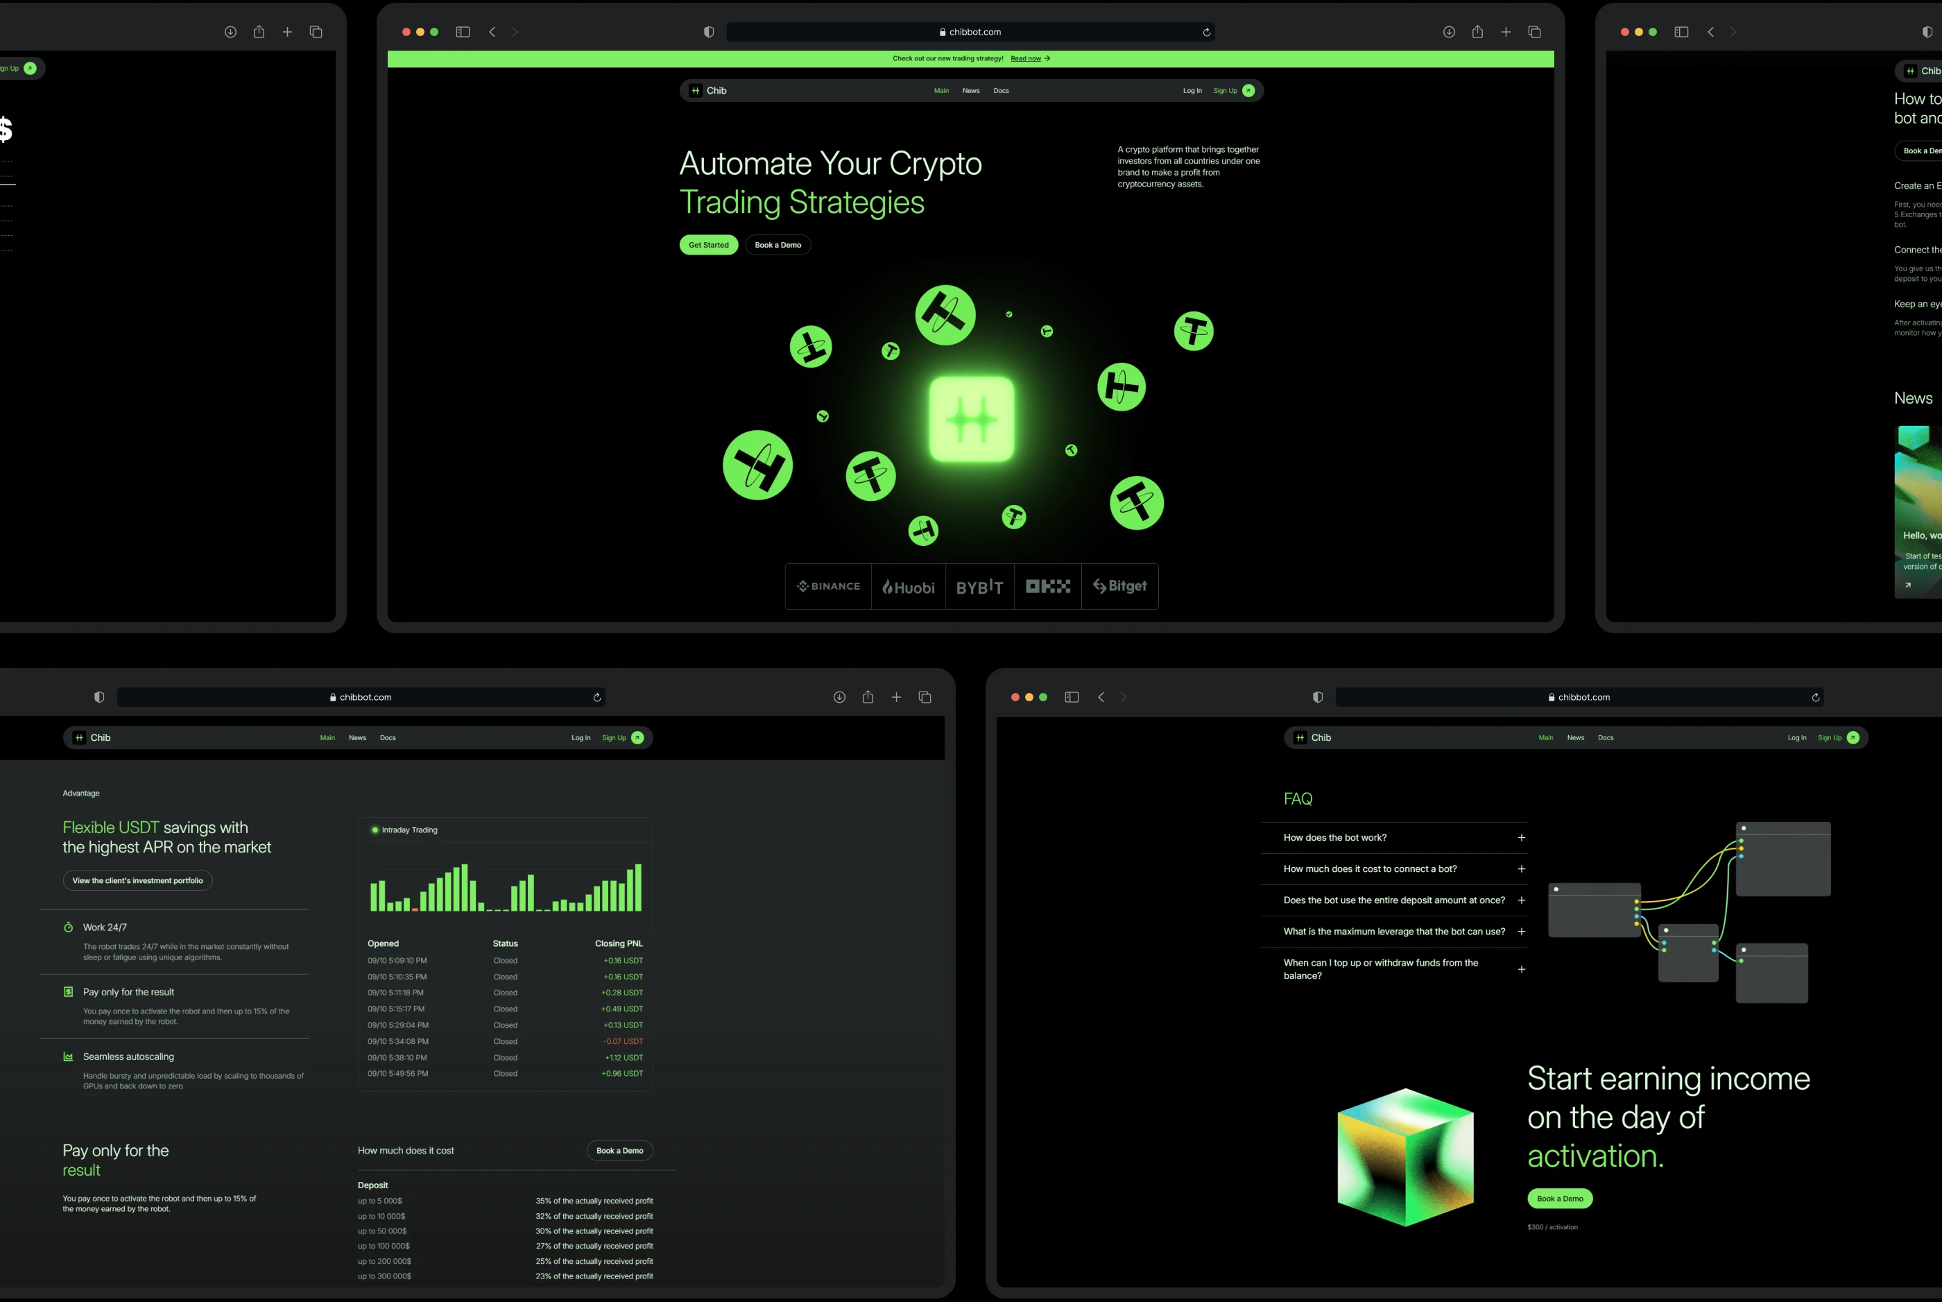Image resolution: width=1942 pixels, height=1302 pixels.
Task: Click the Chib logo icon in hero navbar
Action: click(x=696, y=90)
